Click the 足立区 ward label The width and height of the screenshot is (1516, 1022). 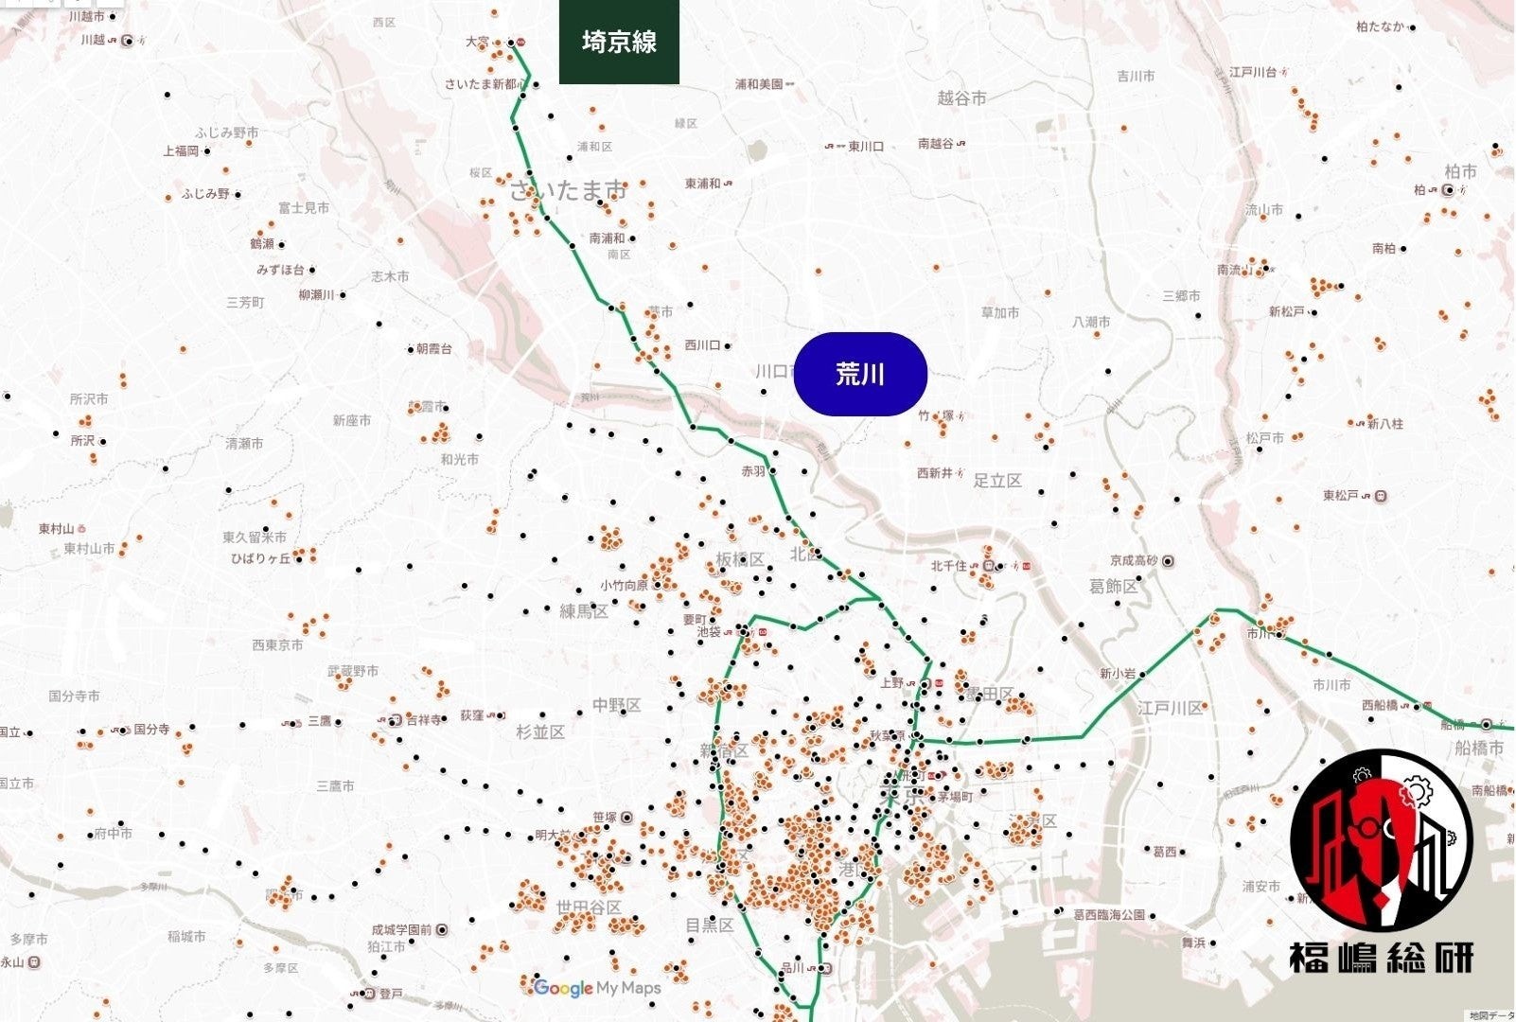997,481
